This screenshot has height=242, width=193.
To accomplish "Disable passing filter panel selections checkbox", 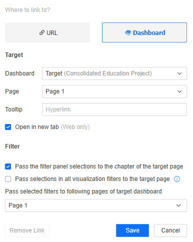I will (x=8, y=166).
